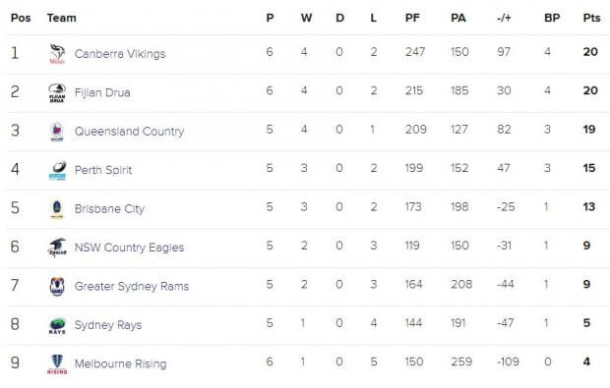This screenshot has width=610, height=388.
Task: Click the Canberra Vikings team logo
Action: coord(57,54)
